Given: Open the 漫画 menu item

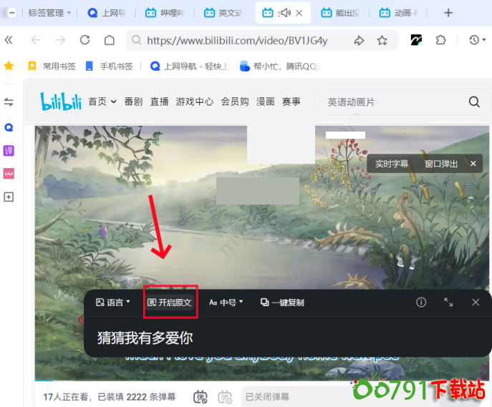Looking at the screenshot, I should [266, 102].
